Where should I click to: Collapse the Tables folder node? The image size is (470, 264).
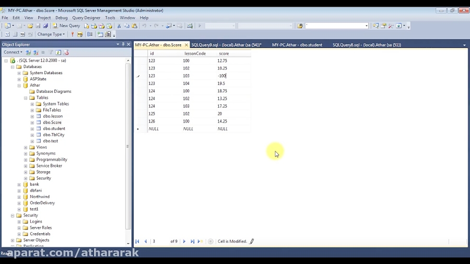point(26,98)
